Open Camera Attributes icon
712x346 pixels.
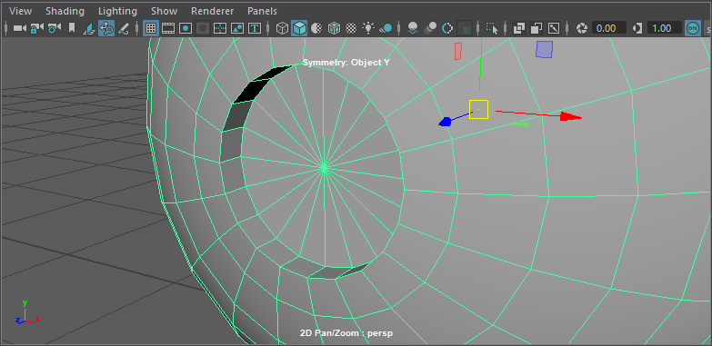pyautogui.click(x=54, y=28)
